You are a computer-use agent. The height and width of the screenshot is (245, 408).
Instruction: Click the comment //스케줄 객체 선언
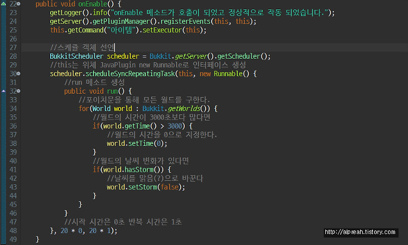click(x=82, y=47)
